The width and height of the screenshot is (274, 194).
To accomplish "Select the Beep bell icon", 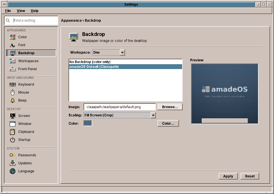I will (x=12, y=100).
